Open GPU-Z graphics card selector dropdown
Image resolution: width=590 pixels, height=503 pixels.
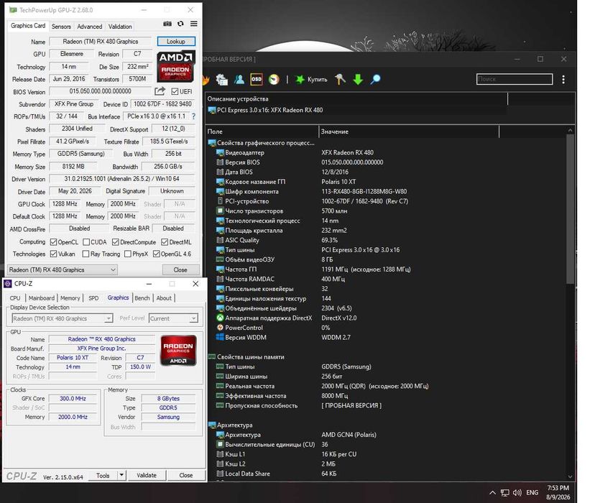click(62, 269)
